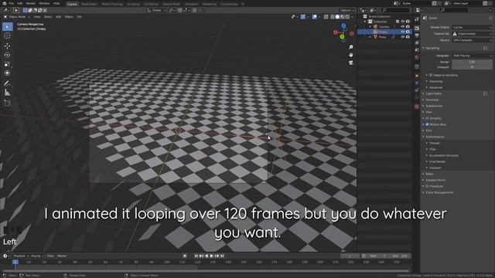Open the File menu
The width and height of the screenshot is (495, 278).
coord(12,3)
